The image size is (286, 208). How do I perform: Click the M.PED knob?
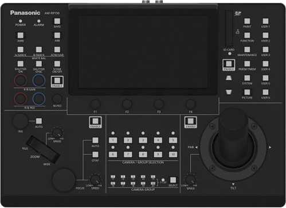tap(57, 99)
